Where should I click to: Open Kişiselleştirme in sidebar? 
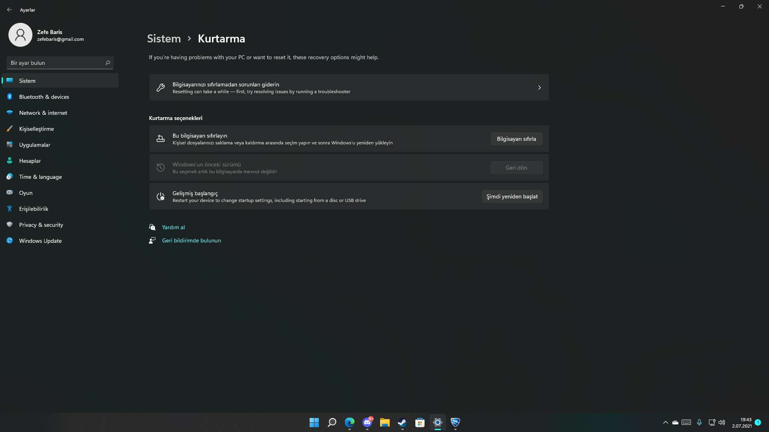point(36,129)
